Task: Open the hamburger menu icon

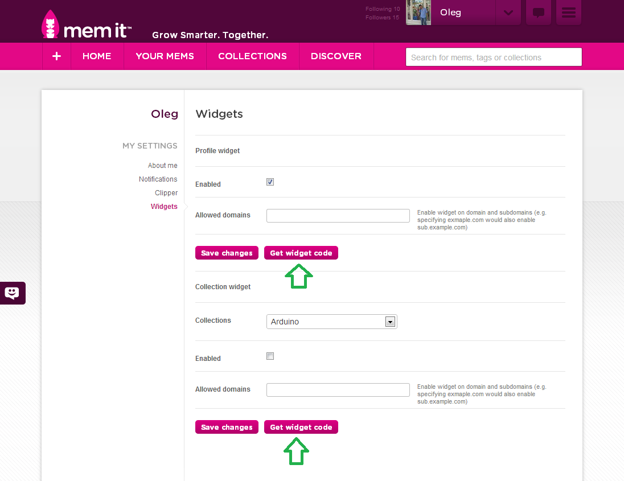Action: 568,13
